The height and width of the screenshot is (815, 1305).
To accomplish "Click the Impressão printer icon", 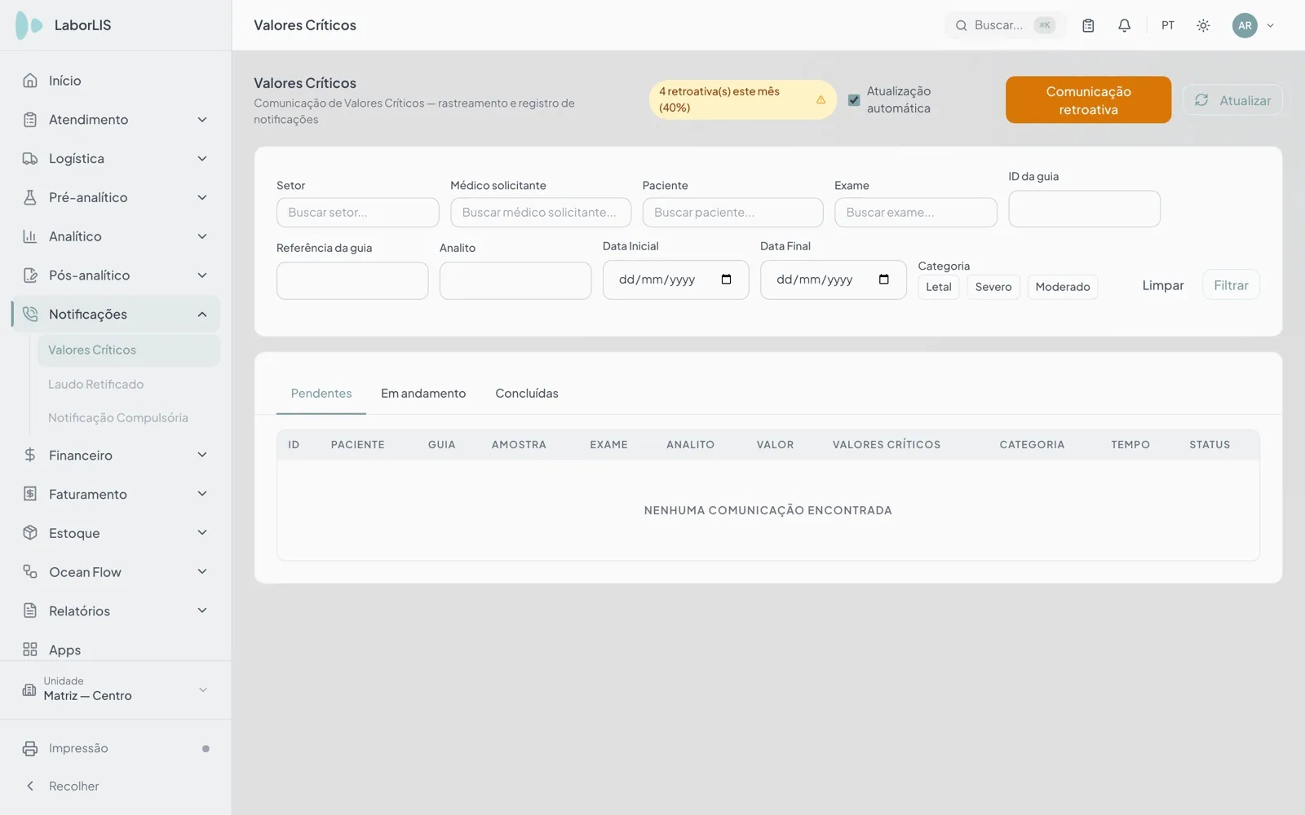I will [30, 748].
